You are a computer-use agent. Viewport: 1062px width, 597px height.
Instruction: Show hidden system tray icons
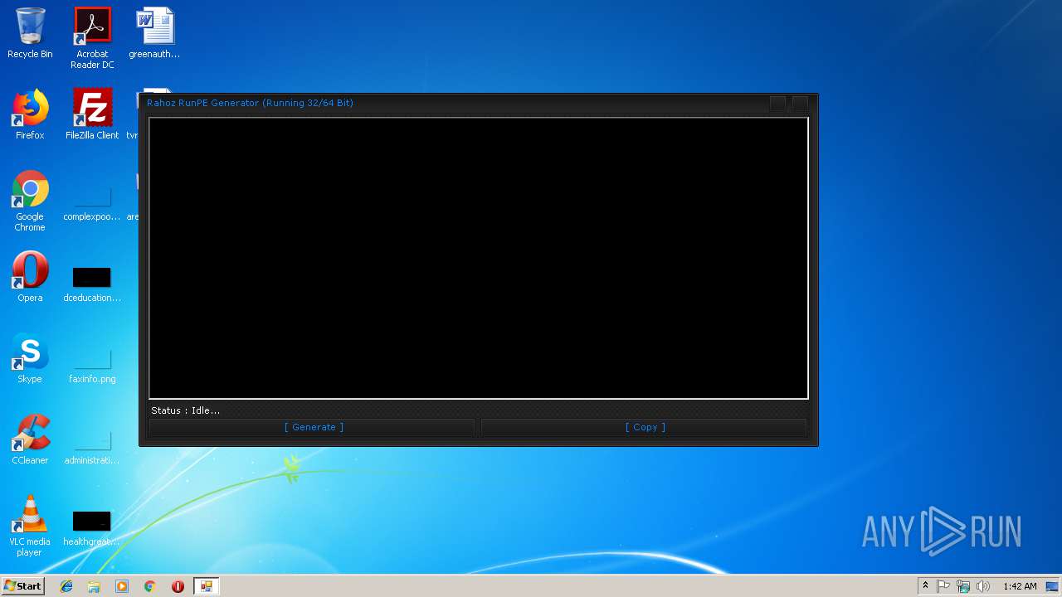pyautogui.click(x=925, y=586)
